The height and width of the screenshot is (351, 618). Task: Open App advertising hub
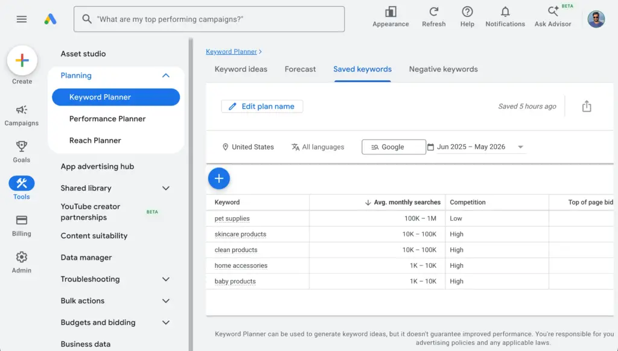(x=97, y=166)
